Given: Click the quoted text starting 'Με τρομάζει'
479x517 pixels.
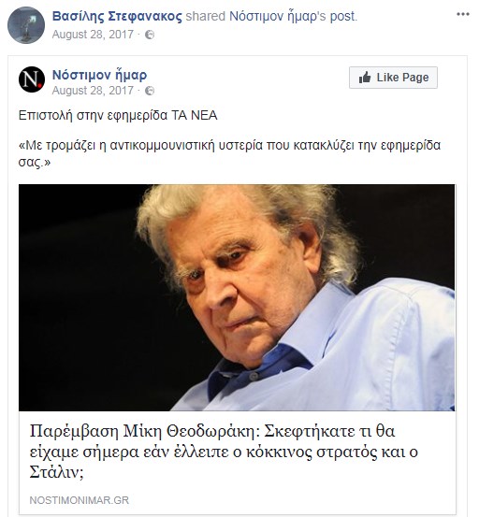Looking at the screenshot, I should point(229,153).
